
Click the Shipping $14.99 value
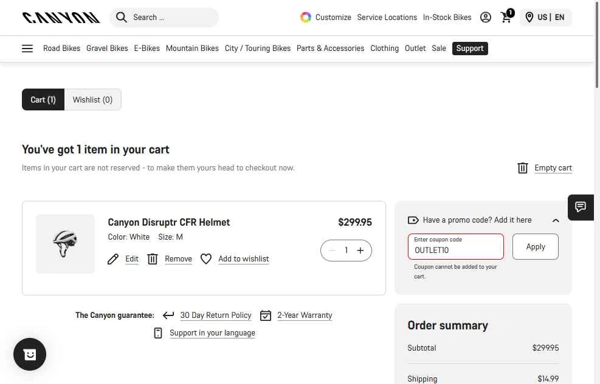(548, 379)
